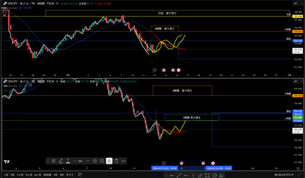Image resolution: width=305 pixels, height=178 pixels.
Task: Add alert using the alarm clock icon
Action: (102, 161)
